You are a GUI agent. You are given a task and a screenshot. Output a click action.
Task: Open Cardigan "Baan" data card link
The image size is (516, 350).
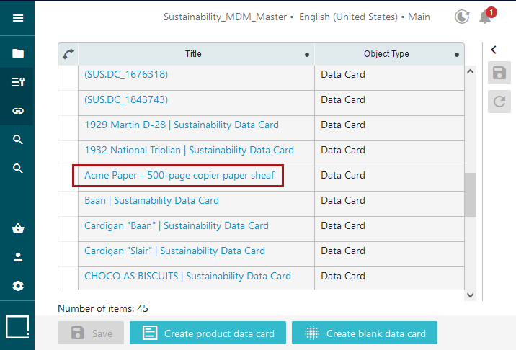[x=177, y=225]
